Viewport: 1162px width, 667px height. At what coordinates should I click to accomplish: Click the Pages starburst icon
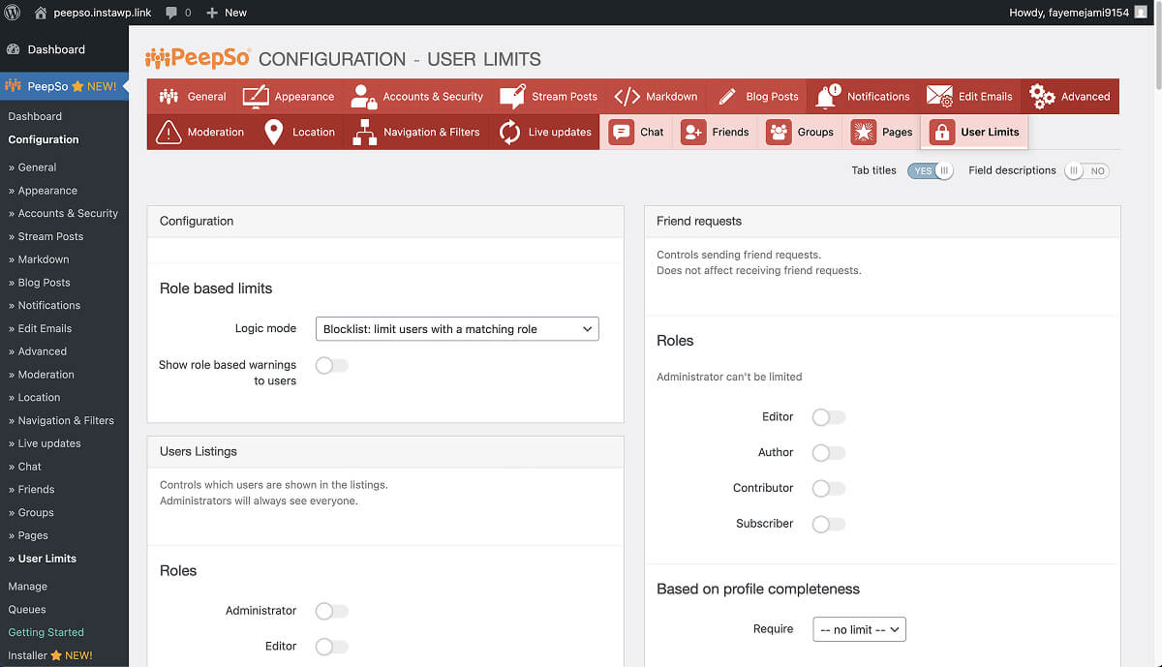[x=863, y=132]
